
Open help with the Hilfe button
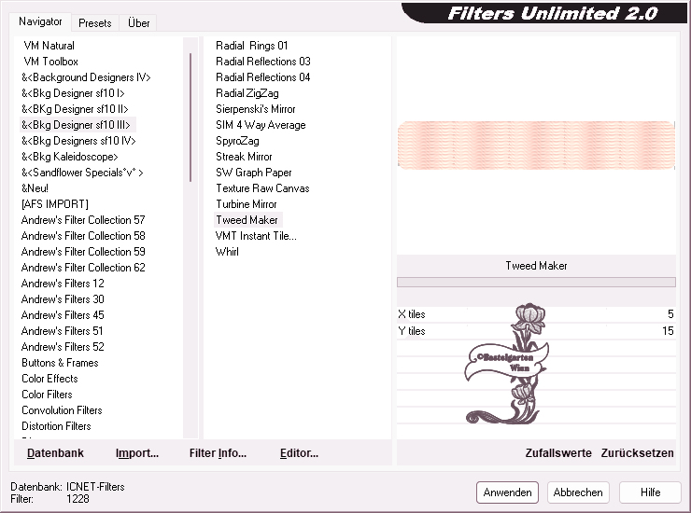coord(650,492)
